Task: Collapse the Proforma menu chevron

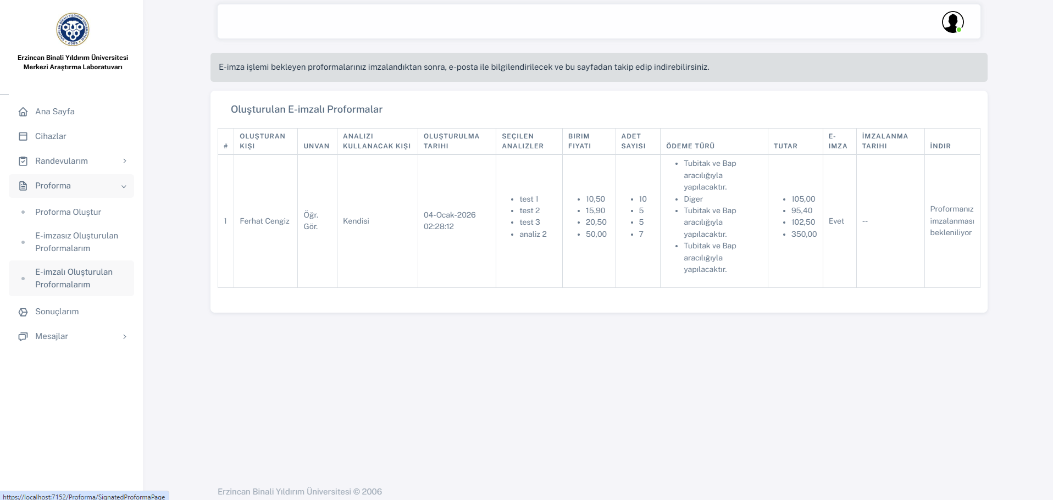Action: pos(124,186)
